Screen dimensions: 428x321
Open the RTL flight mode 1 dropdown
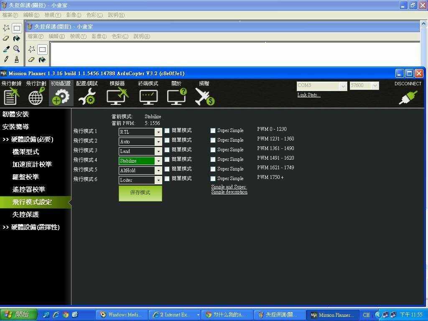coord(158,132)
